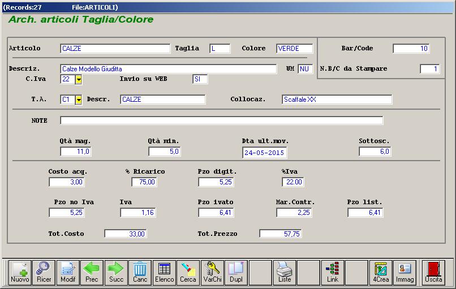The image size is (456, 289).
Task: Click the File:ARTICOLI text in title bar
Action: 94,7
